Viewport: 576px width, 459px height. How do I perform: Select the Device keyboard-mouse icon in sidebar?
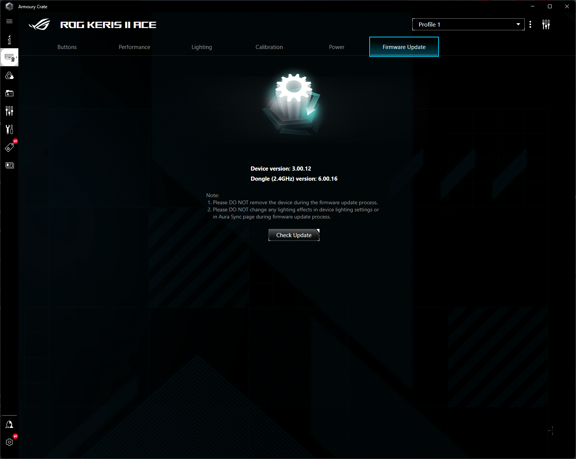9,57
